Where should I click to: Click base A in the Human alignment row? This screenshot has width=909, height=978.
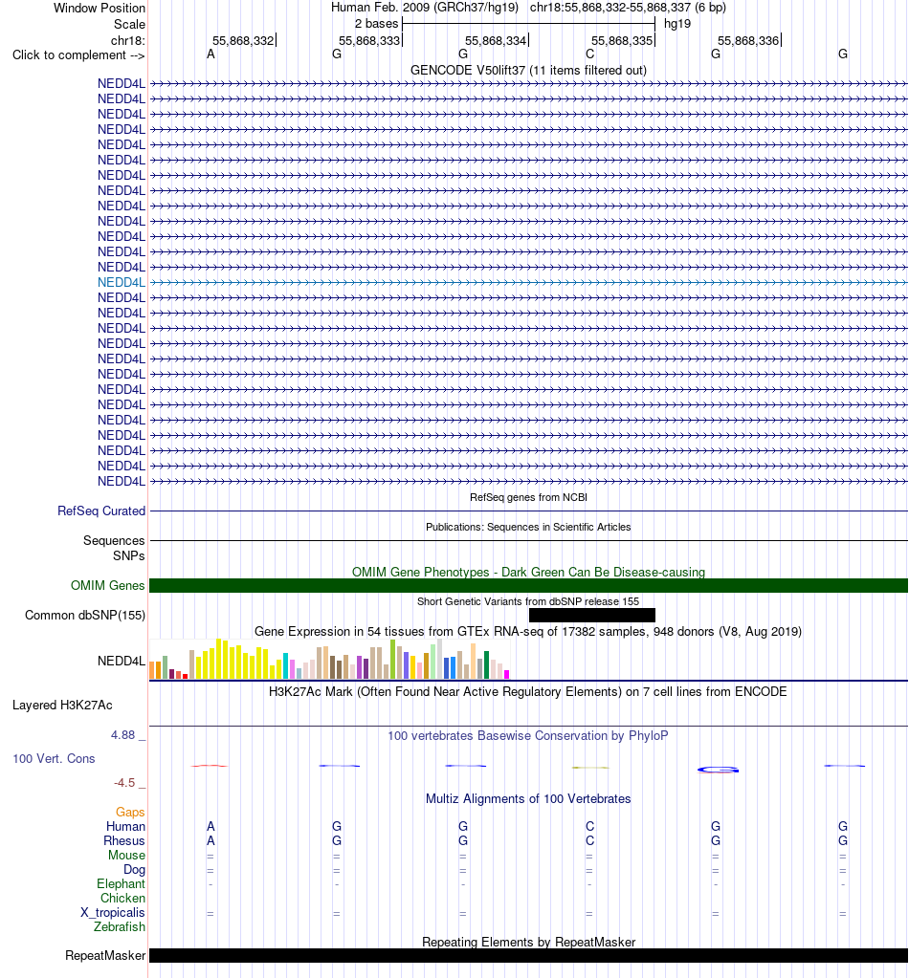coord(211,826)
